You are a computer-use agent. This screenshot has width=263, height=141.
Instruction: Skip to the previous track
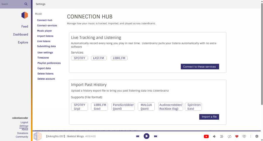pos(137,136)
